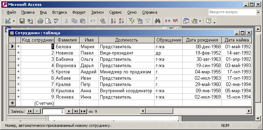The width and height of the screenshot is (263, 130).
Task: Open the Формат menu
Action: tap(79, 12)
